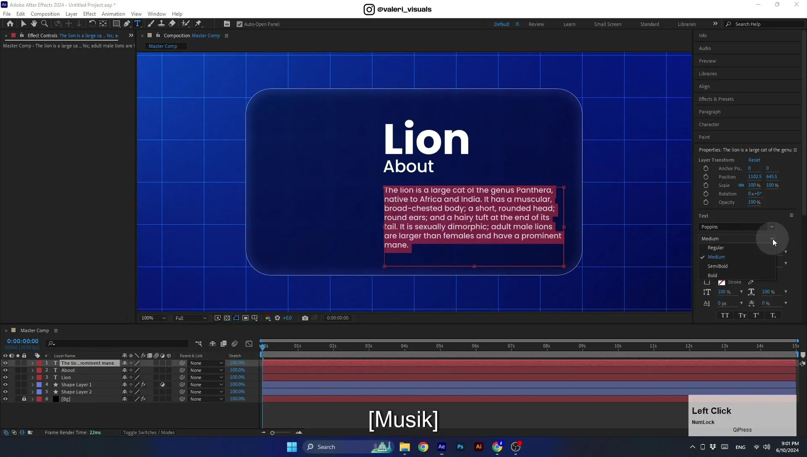
Task: Click All Caps TT button
Action: tap(725, 315)
